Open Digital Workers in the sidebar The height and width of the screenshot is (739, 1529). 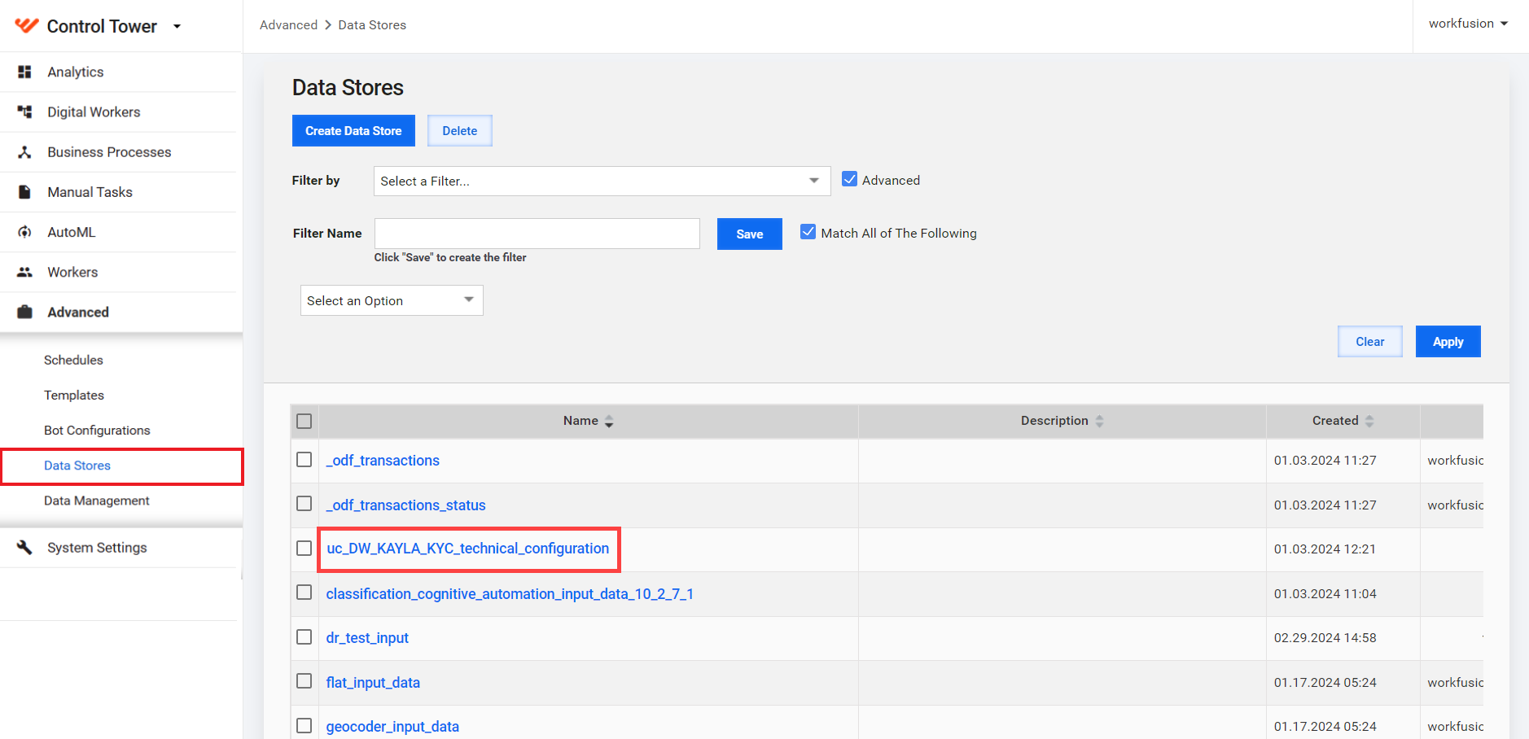(x=94, y=112)
